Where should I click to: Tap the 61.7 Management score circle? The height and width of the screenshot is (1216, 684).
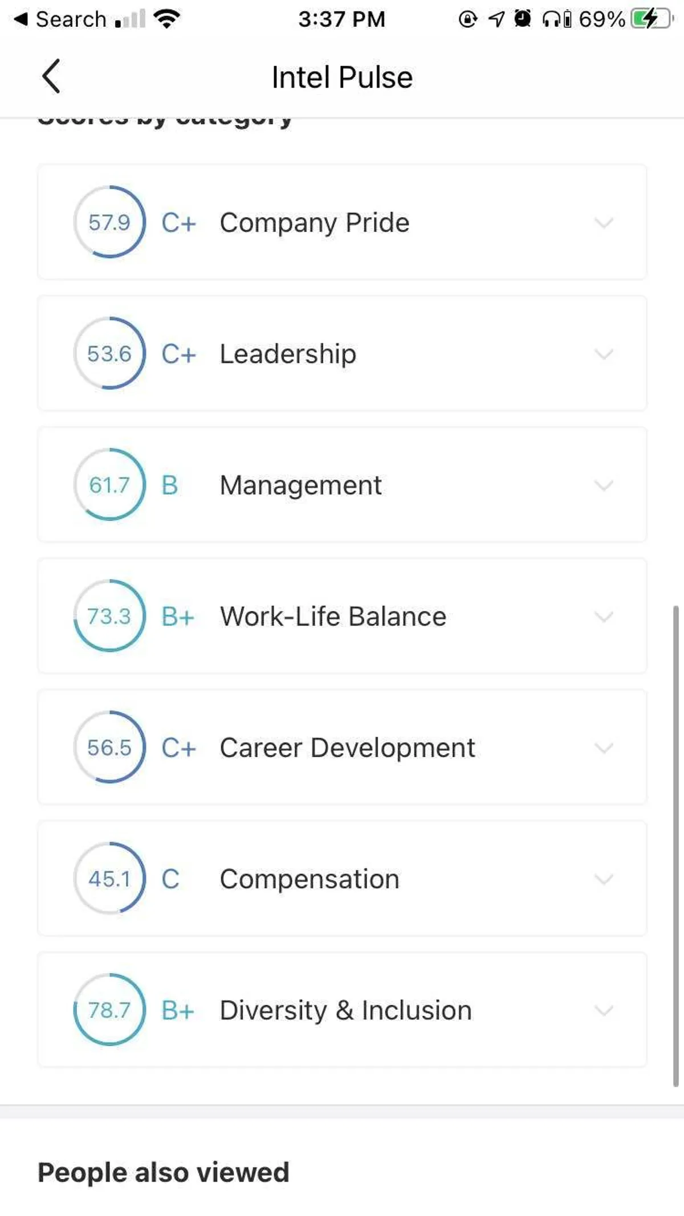coord(109,485)
